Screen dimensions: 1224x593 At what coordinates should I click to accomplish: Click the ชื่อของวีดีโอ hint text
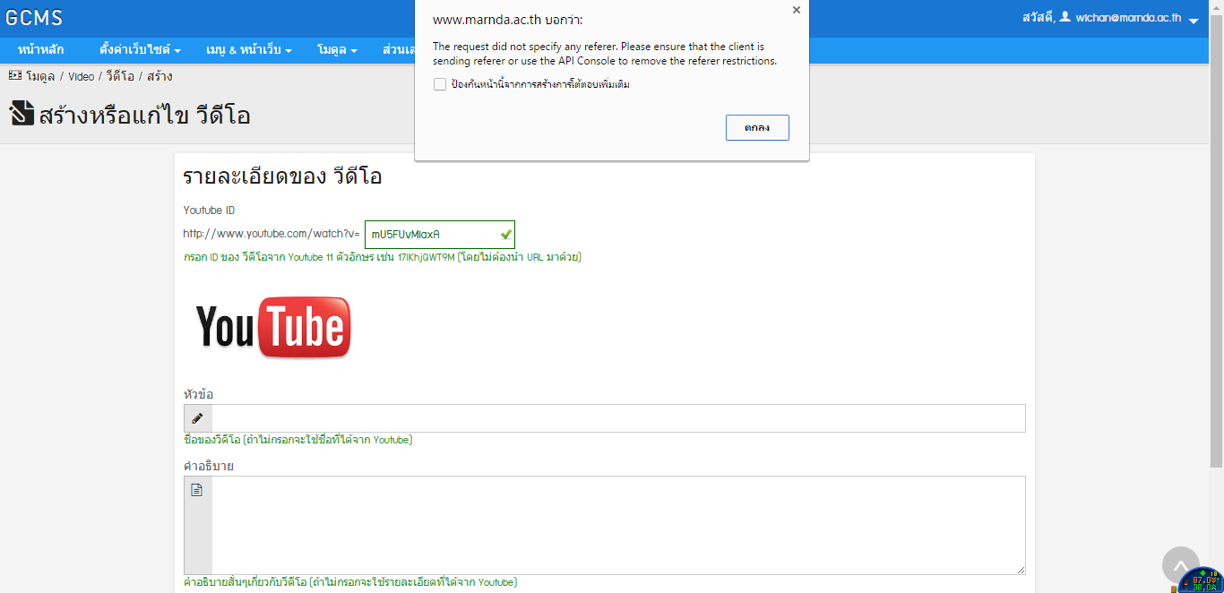[297, 440]
